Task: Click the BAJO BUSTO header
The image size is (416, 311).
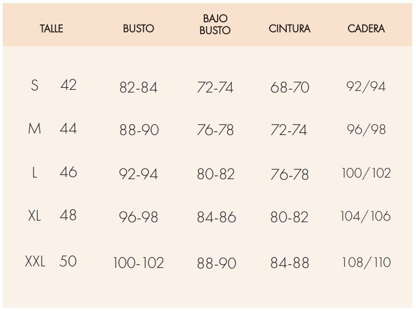Action: (x=215, y=25)
